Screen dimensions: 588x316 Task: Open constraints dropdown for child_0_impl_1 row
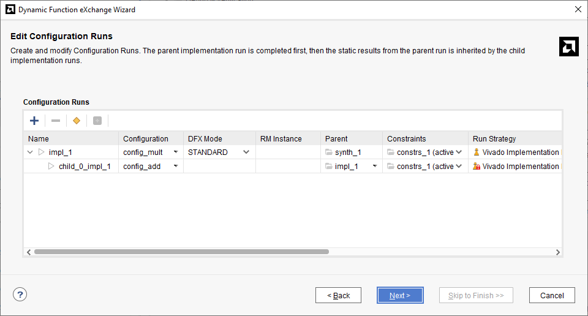[458, 167]
